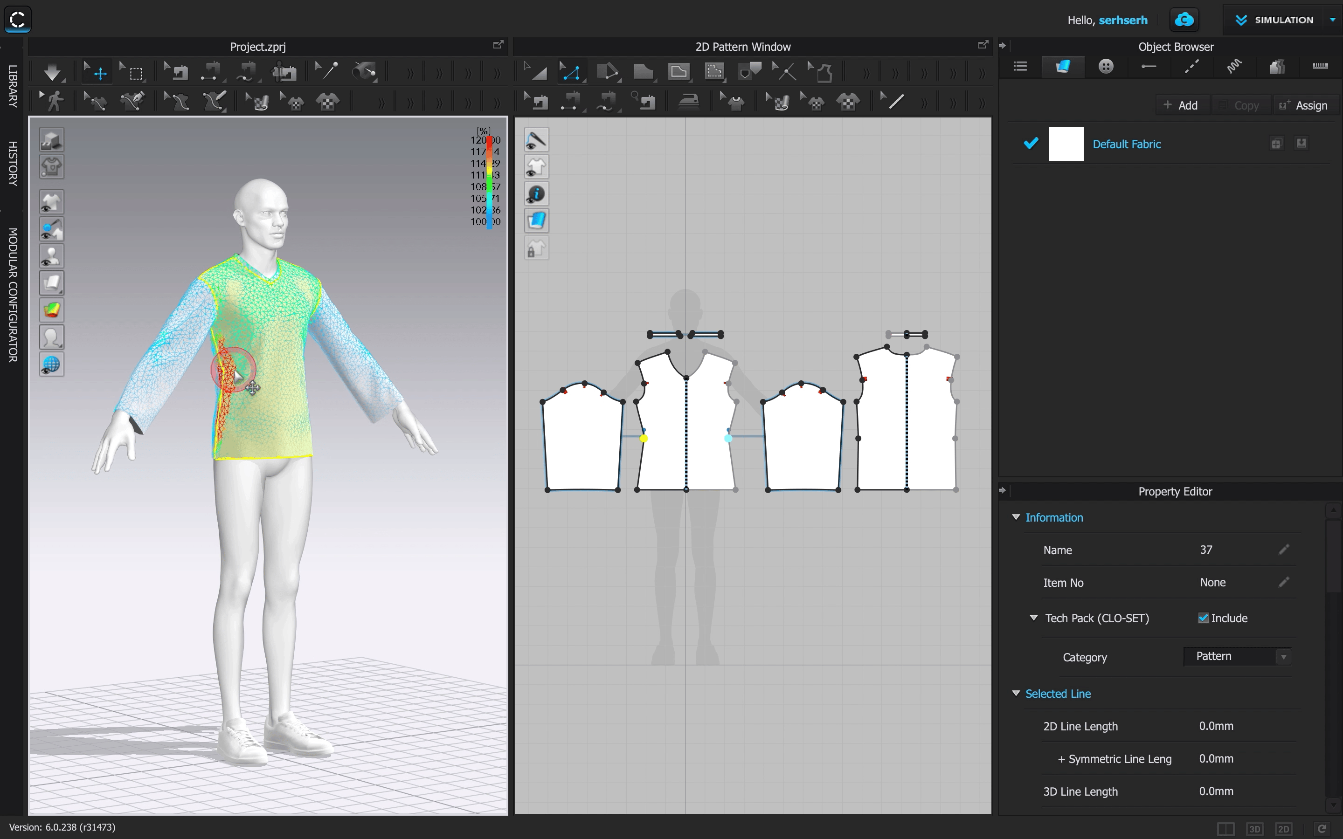Select the Steam iron tool in 2D toolbar
This screenshot has height=839, width=1343.
688,101
